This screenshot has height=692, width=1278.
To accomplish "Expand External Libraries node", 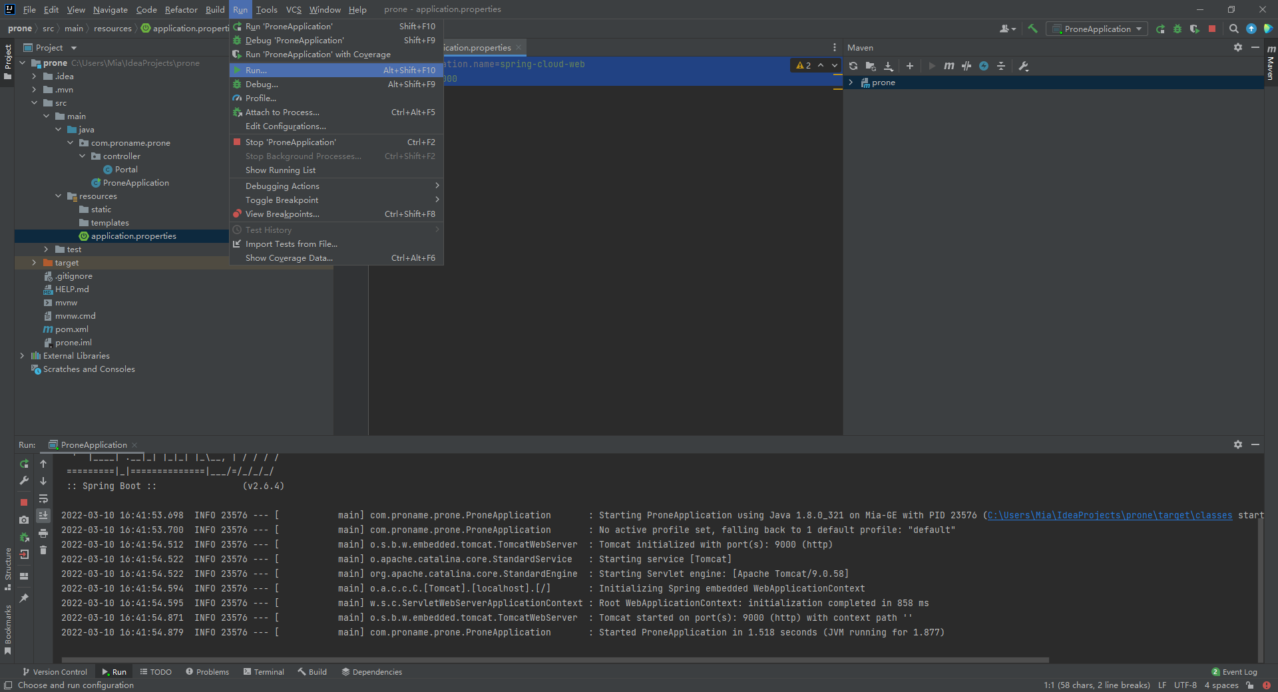I will coord(22,356).
